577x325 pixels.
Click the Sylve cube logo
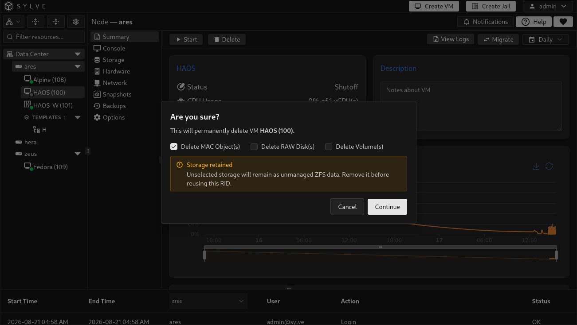click(9, 6)
